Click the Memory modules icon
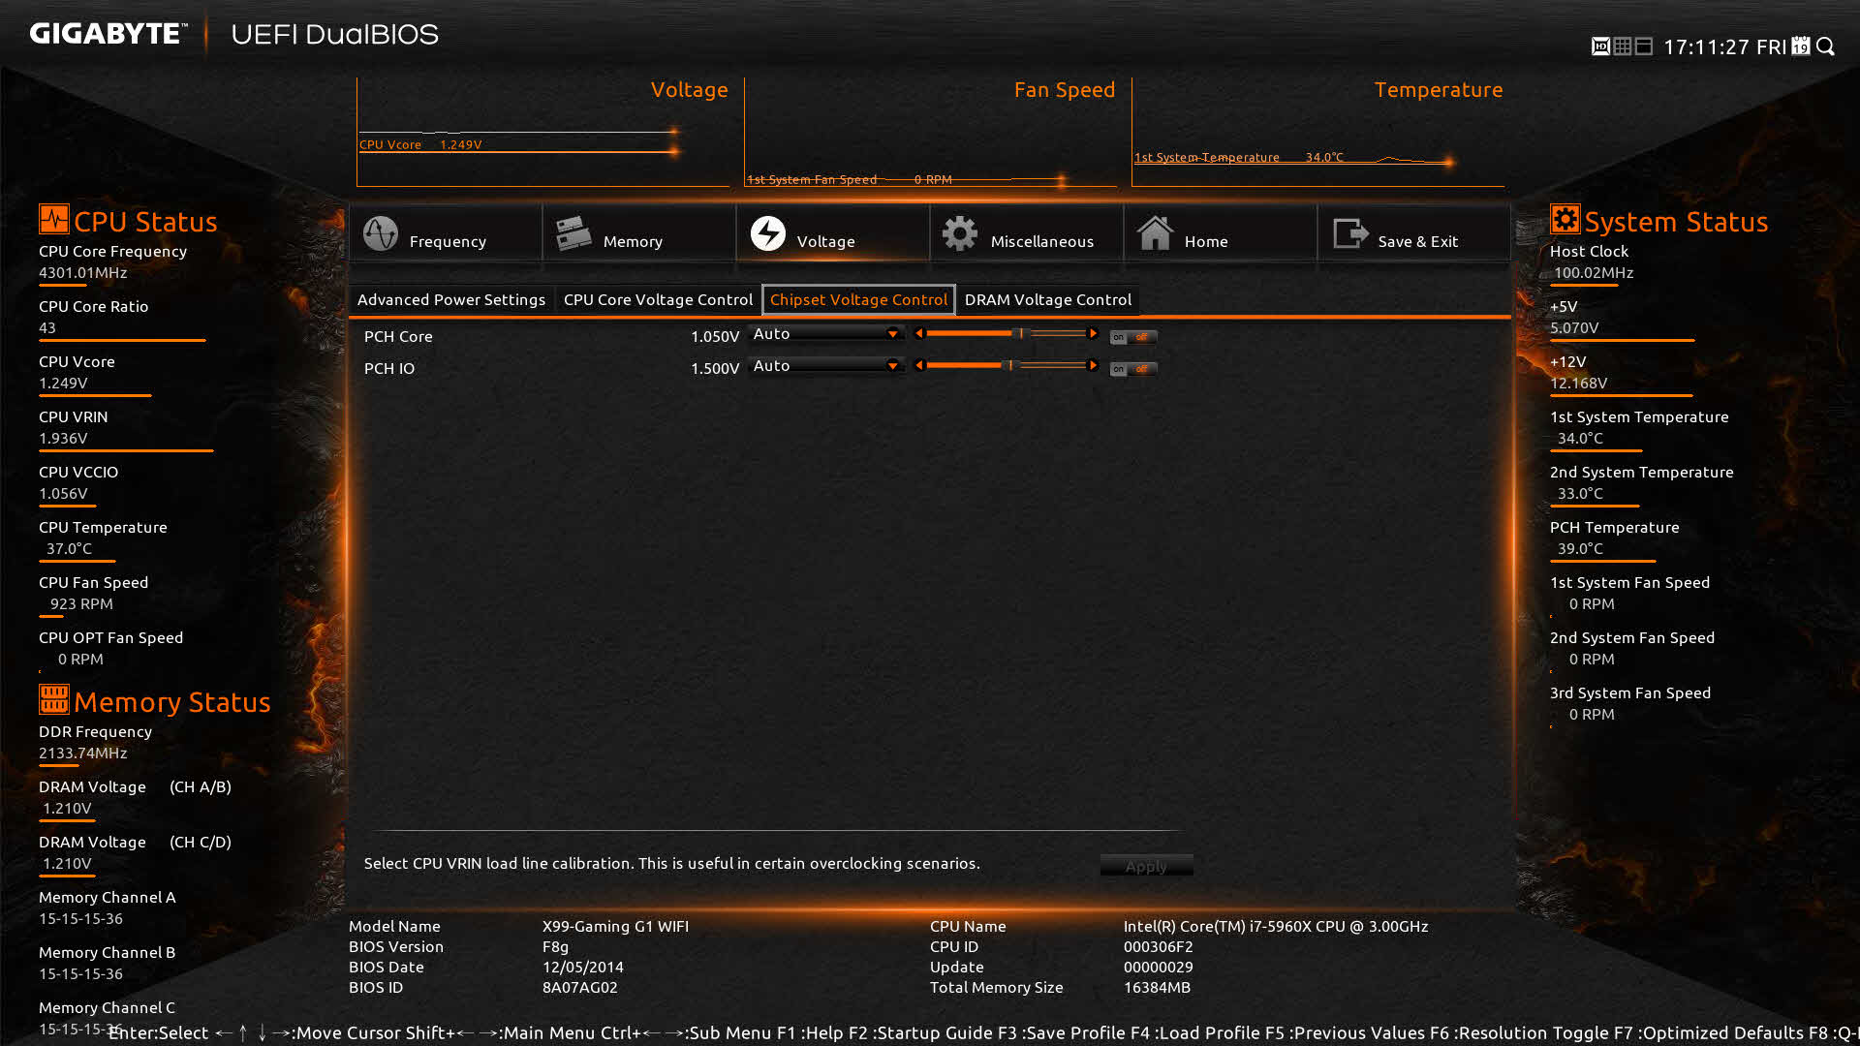Viewport: 1860px width, 1046px height. click(x=573, y=233)
